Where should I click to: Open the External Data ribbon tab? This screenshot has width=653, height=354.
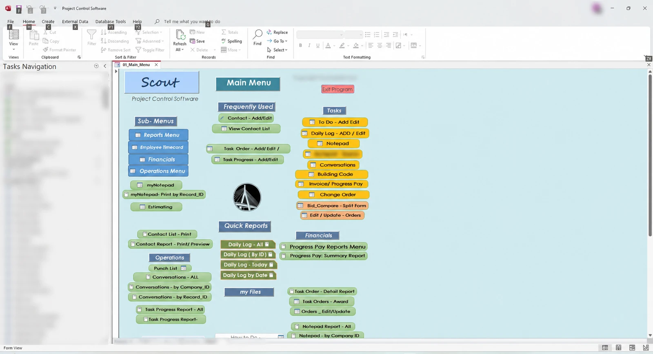(x=75, y=22)
